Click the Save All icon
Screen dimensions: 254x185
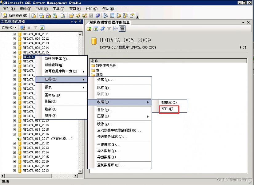(x=97, y=16)
